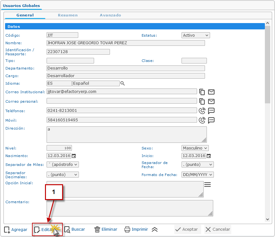This screenshot has width=275, height=237.
Task: Switch to the Resumen tab
Action: point(67,15)
